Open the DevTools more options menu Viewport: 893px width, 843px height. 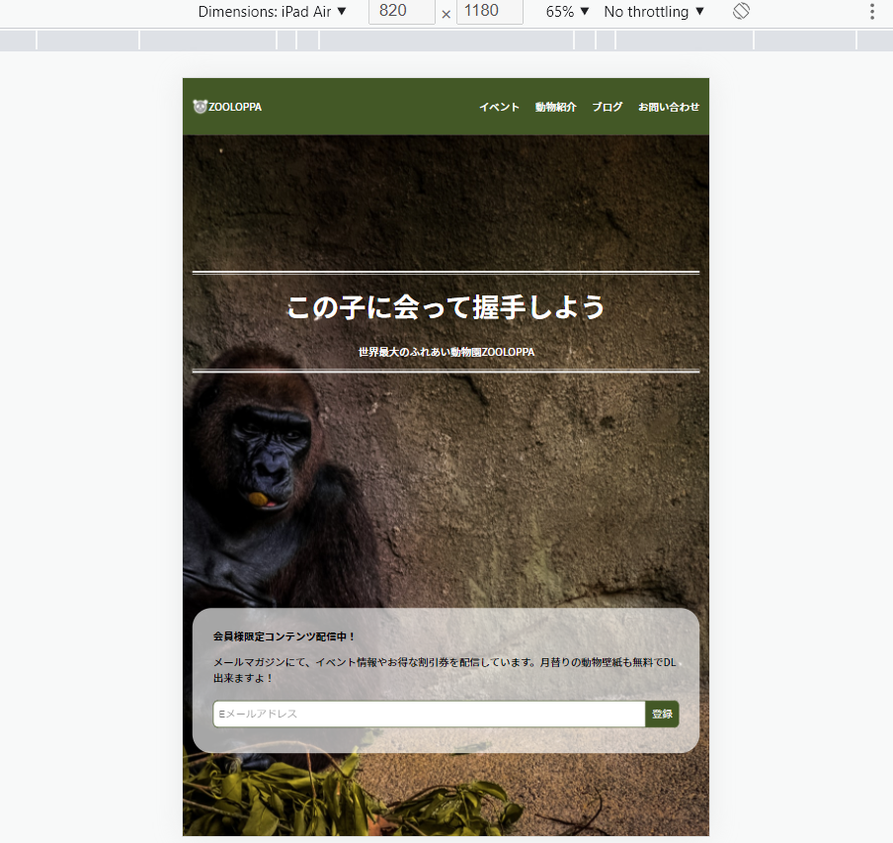(872, 12)
